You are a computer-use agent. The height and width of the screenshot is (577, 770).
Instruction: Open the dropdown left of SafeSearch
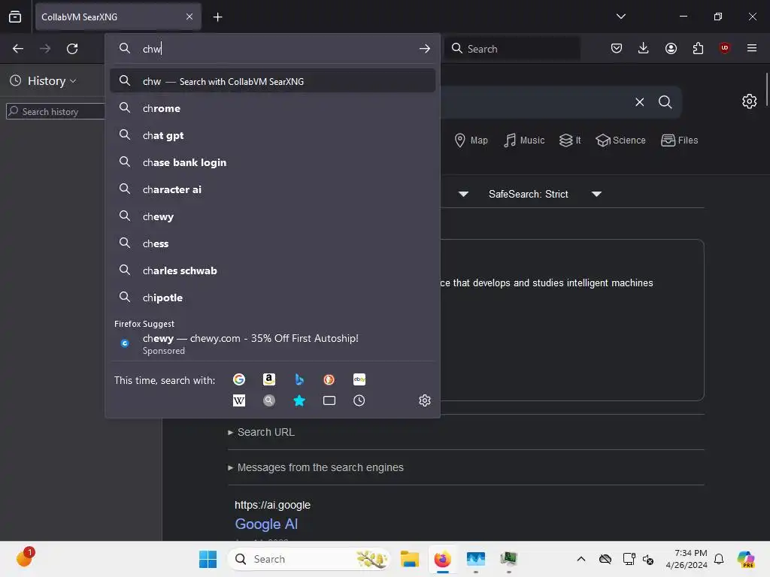[463, 194]
